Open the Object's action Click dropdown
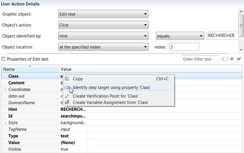The height and width of the screenshot is (153, 244). tap(103, 25)
